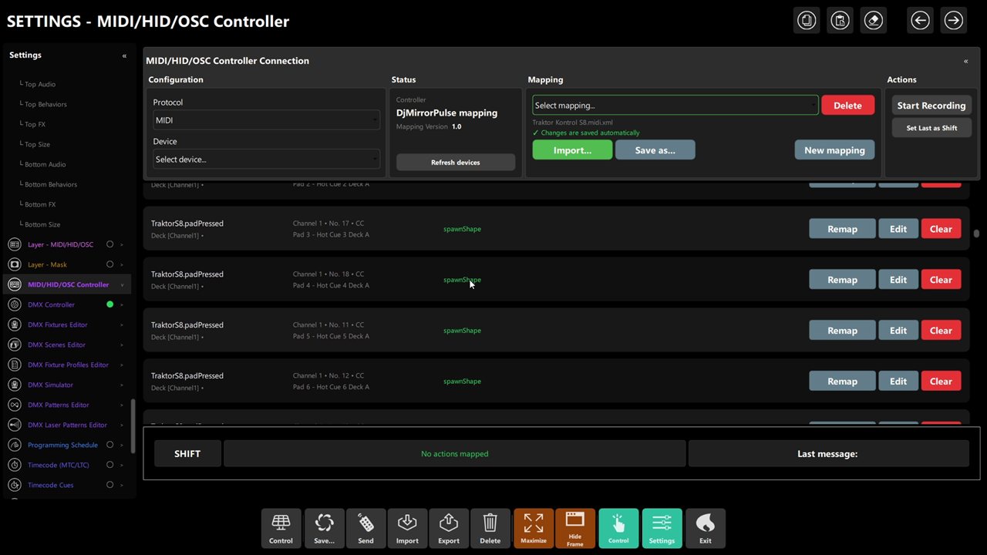Click the Send remote icon in bottom toolbar

(365, 529)
